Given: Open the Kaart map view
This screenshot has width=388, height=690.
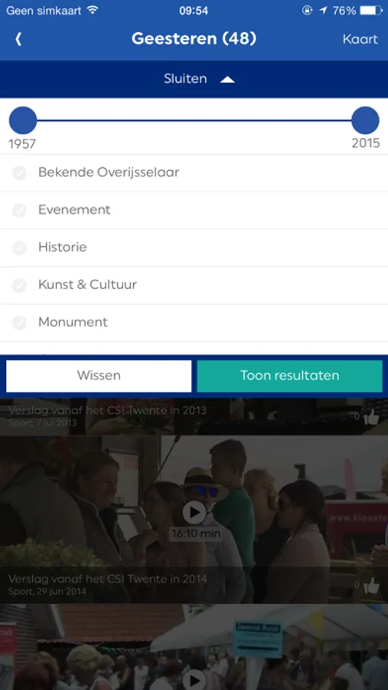Looking at the screenshot, I should point(360,39).
